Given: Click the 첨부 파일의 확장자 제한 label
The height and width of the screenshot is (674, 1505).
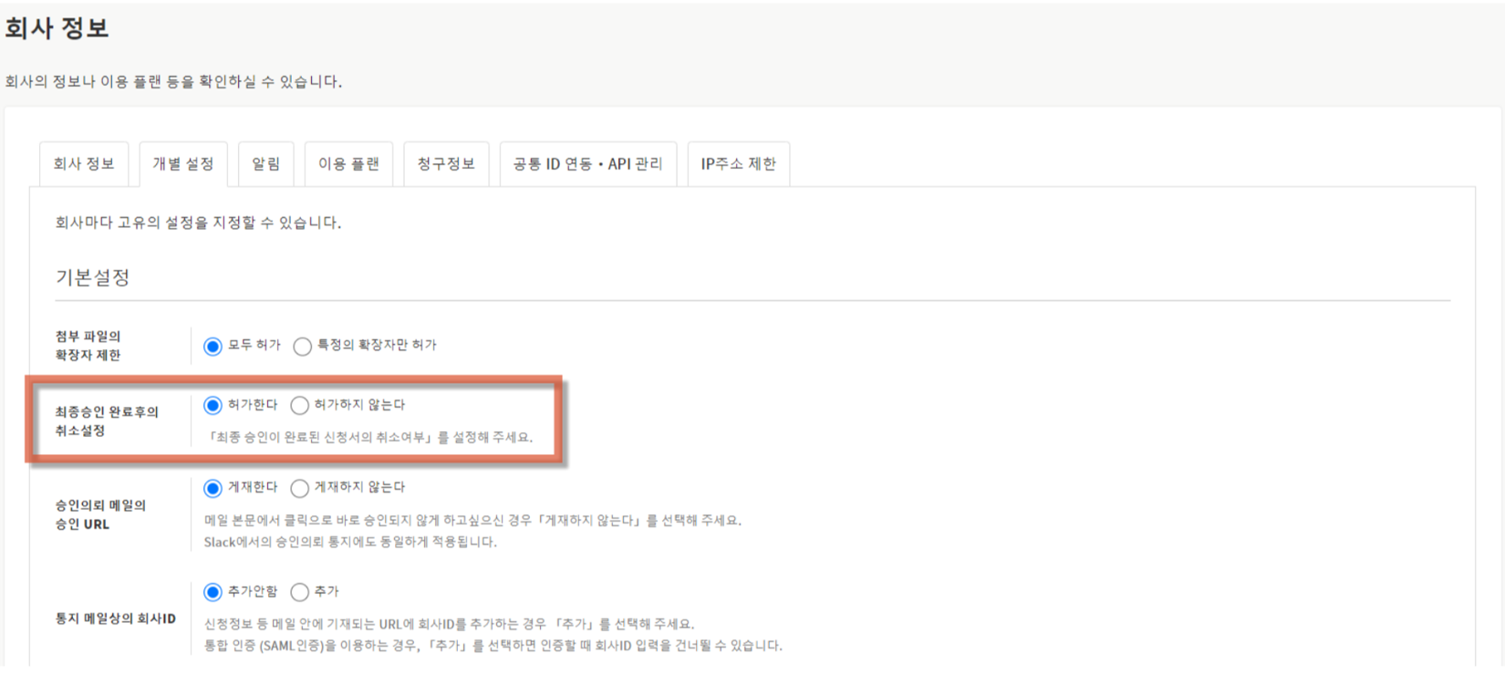Looking at the screenshot, I should click(x=88, y=346).
